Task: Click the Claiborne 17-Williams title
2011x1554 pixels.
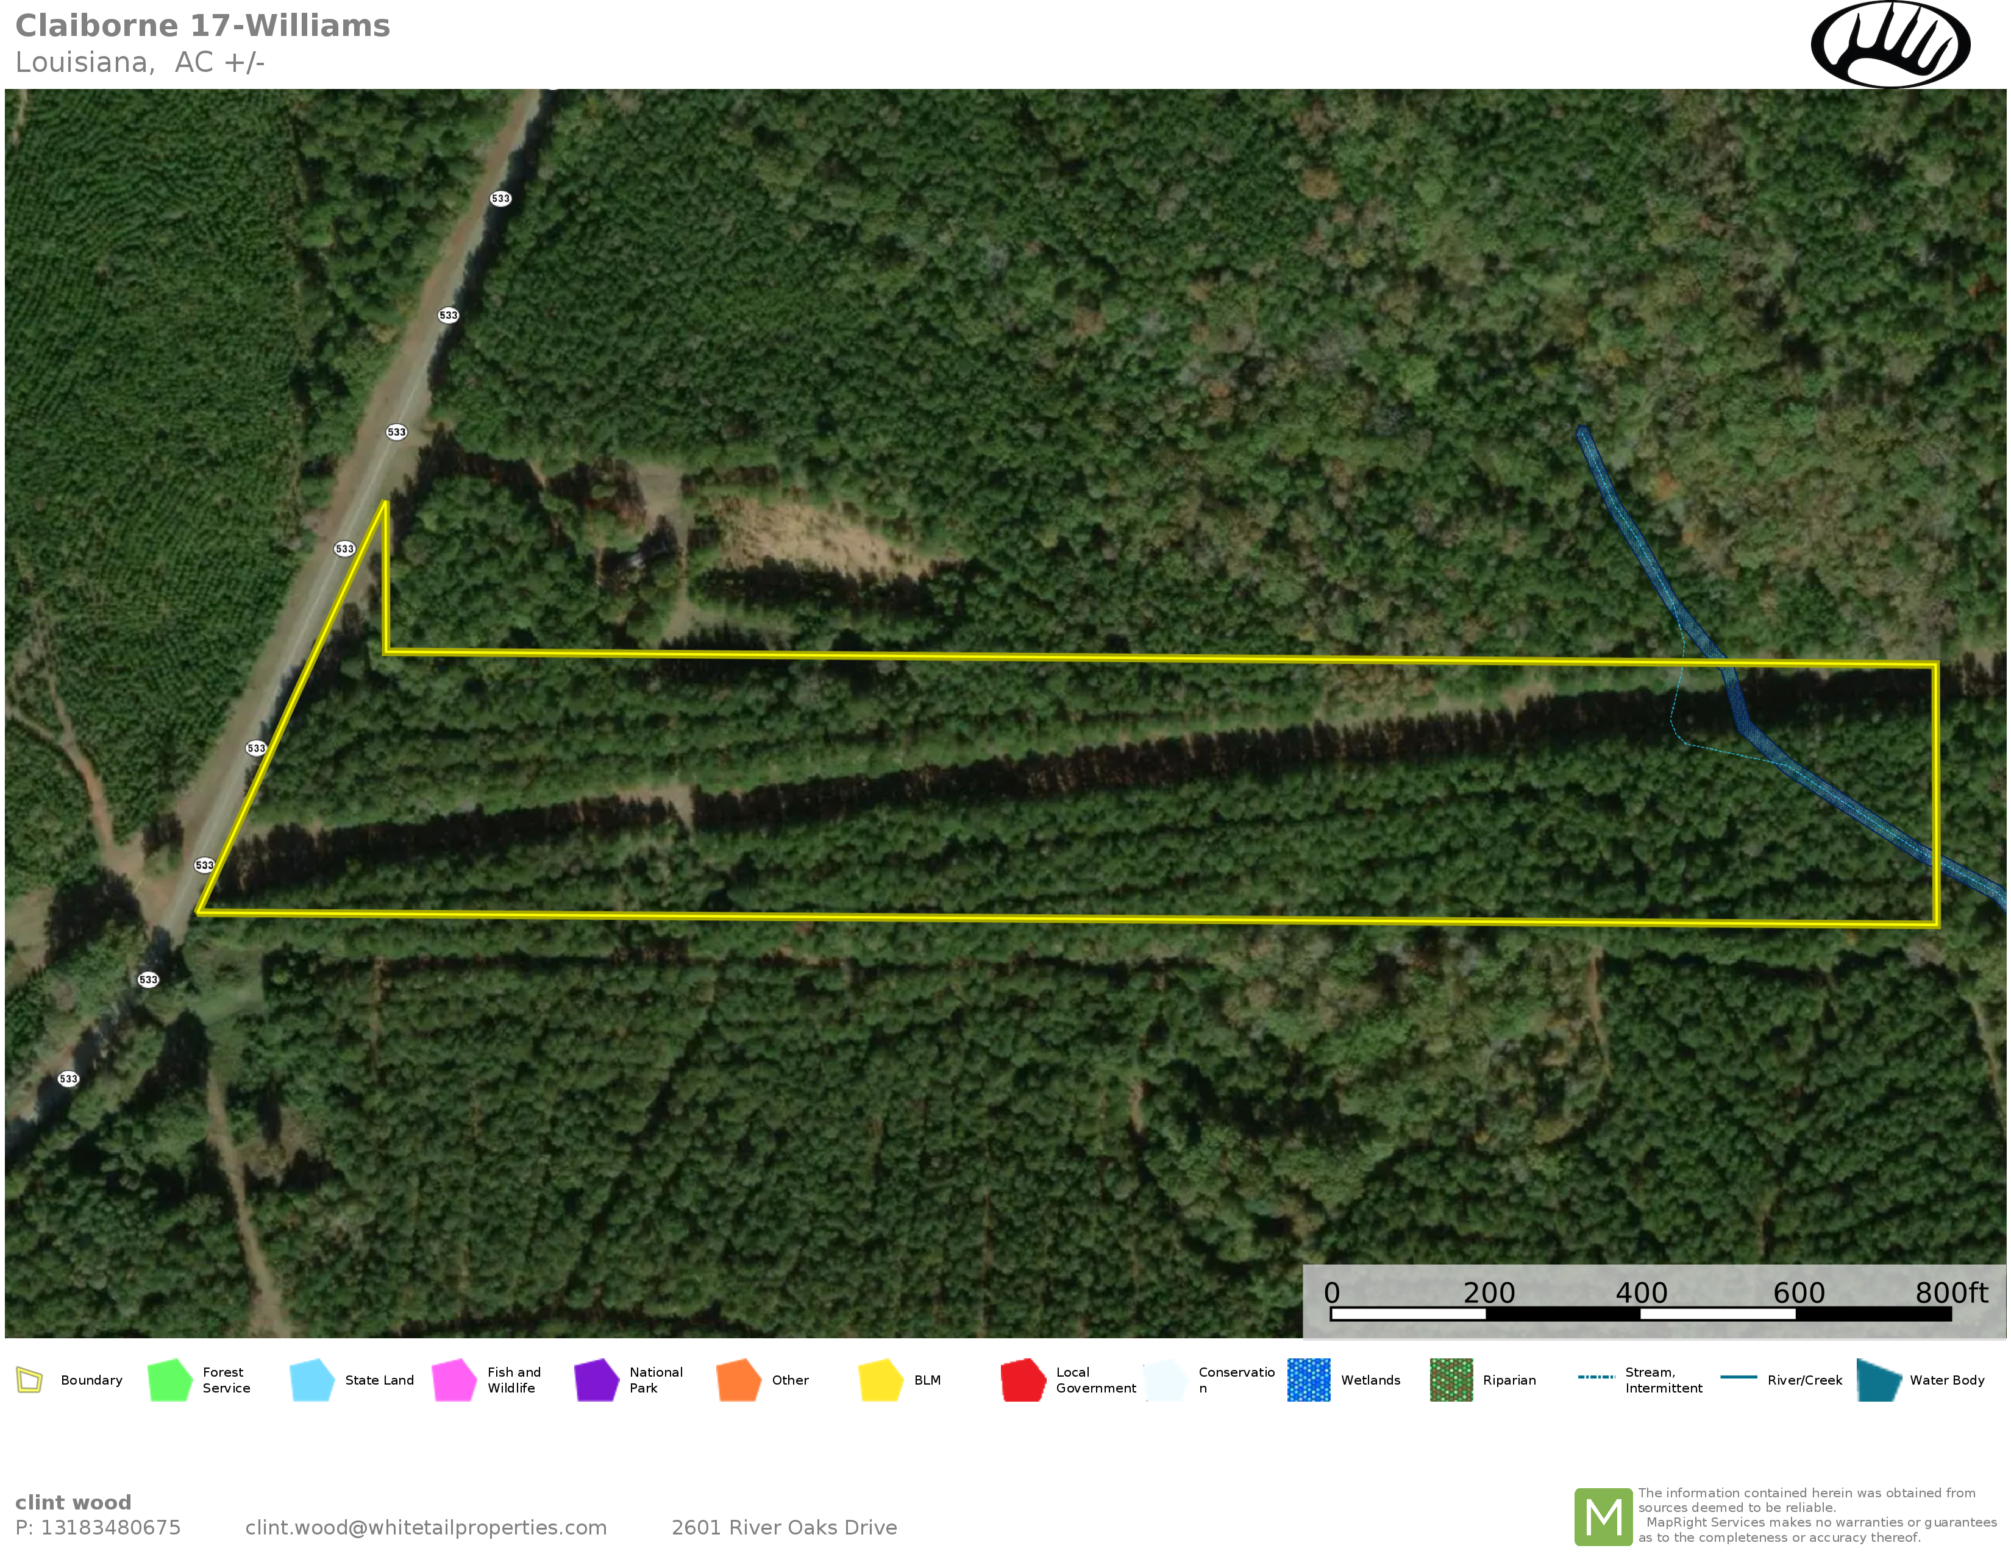Action: coord(202,26)
